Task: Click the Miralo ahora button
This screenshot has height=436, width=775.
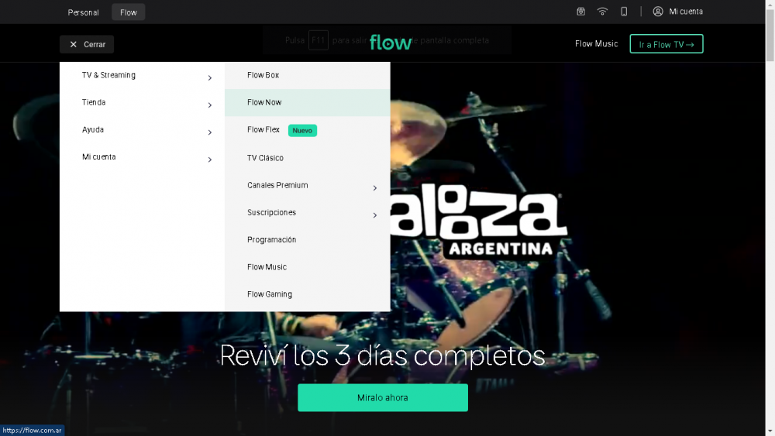Action: [383, 397]
